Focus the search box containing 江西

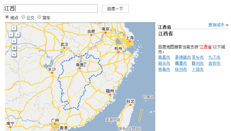click(51, 8)
